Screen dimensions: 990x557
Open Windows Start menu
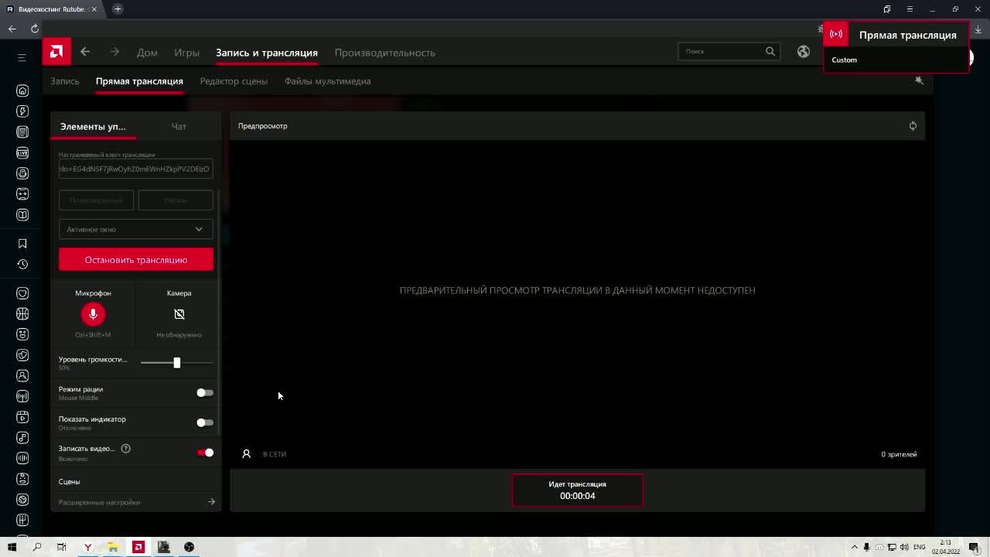point(12,547)
